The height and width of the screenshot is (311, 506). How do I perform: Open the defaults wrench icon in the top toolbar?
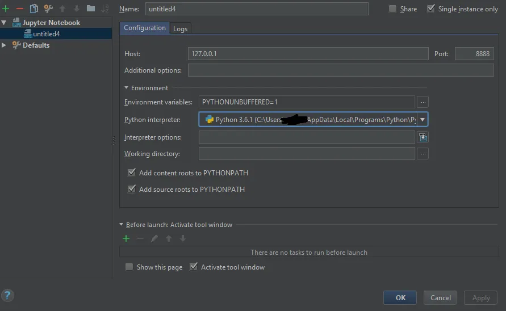[48, 9]
